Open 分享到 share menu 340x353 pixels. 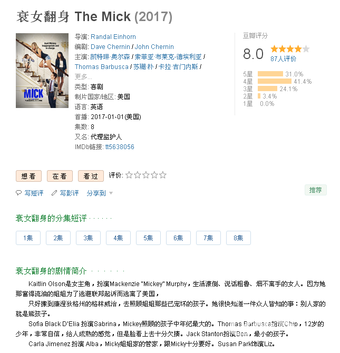pyautogui.click(x=96, y=193)
